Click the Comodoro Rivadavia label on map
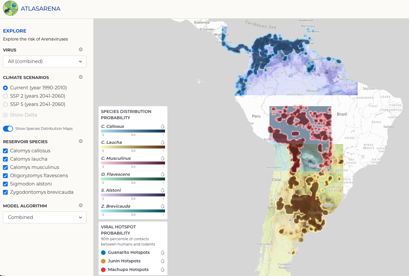 coord(284,266)
